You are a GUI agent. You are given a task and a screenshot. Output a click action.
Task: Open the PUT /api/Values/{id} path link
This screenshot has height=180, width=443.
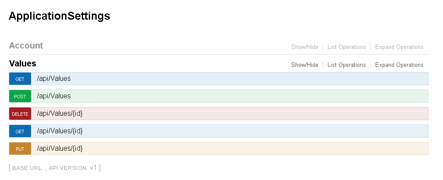click(60, 148)
